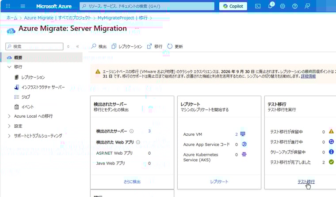Click さらに検出 link

click(132, 182)
